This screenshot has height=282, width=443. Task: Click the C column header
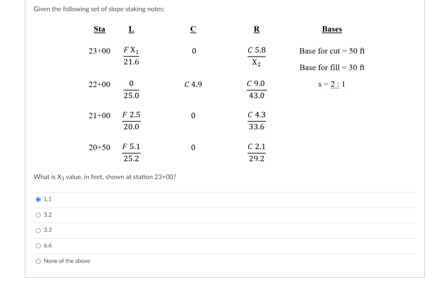point(193,29)
